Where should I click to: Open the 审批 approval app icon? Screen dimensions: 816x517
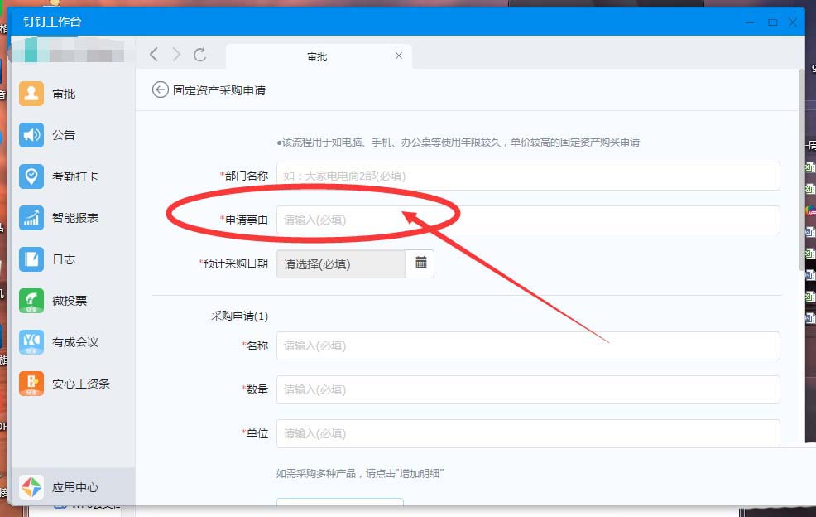click(x=31, y=94)
